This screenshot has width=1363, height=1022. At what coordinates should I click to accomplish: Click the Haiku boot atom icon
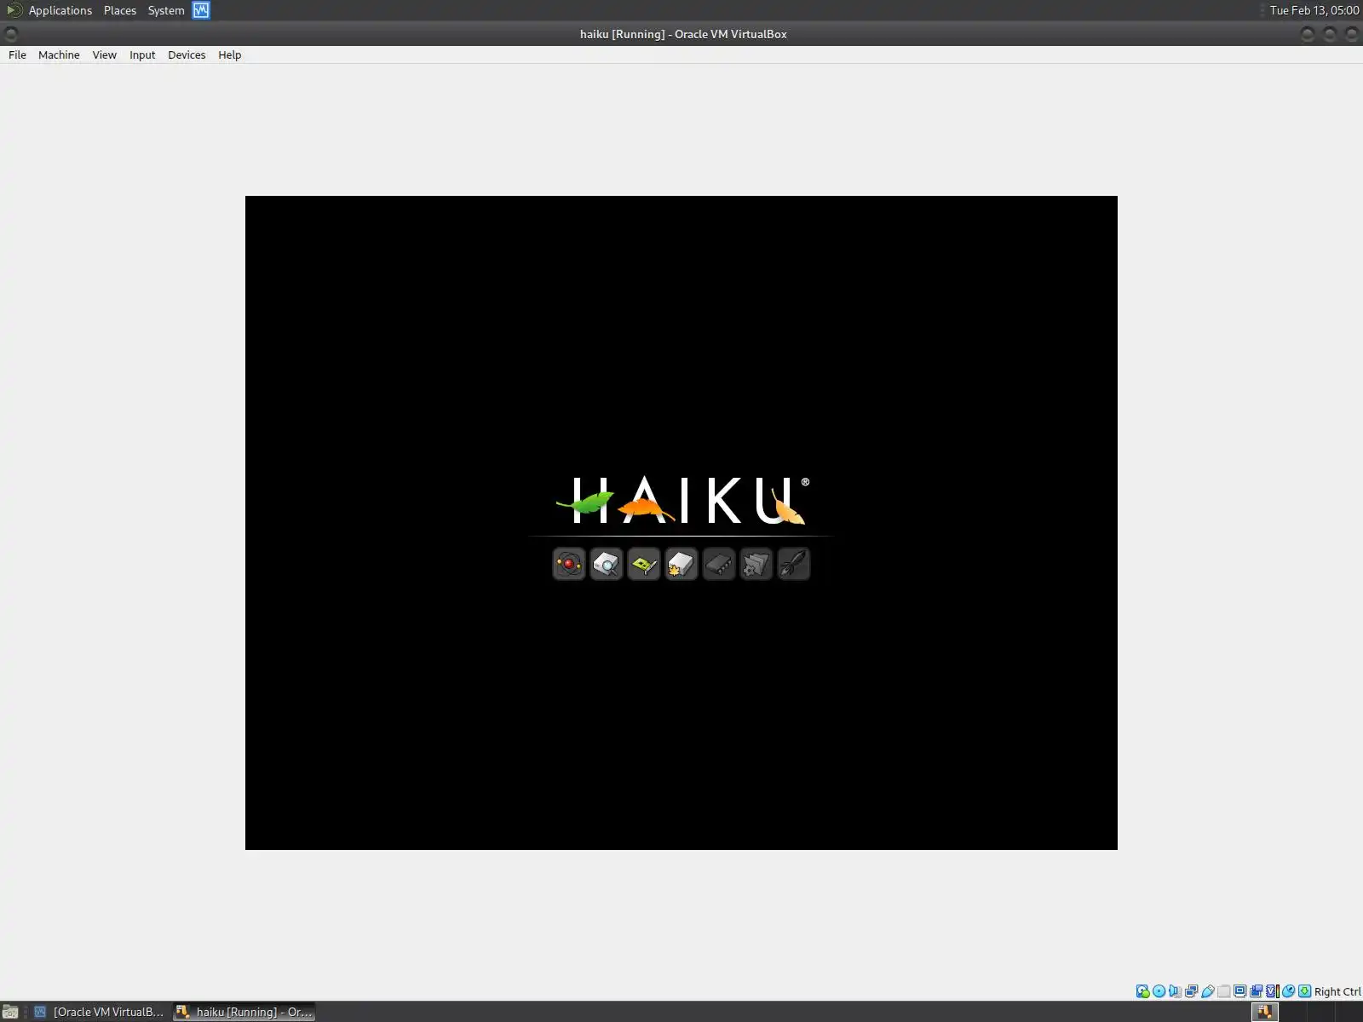[x=569, y=564]
